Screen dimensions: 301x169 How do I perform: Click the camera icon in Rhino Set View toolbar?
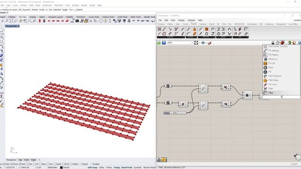(x=77, y=21)
